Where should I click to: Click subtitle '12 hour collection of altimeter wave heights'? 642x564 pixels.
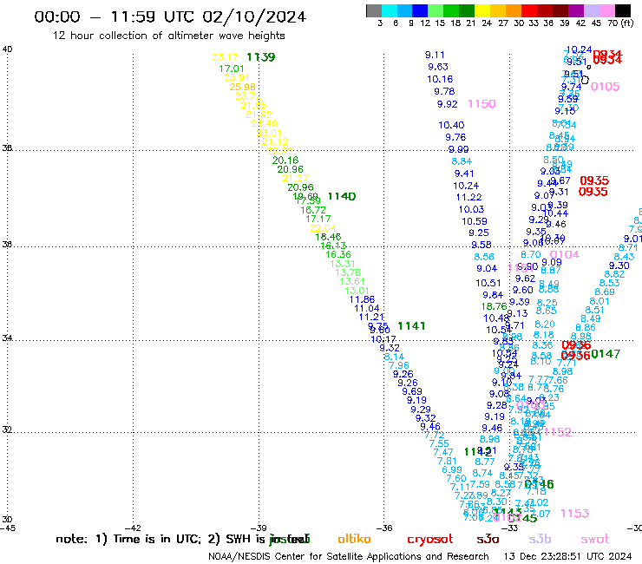[x=168, y=36]
